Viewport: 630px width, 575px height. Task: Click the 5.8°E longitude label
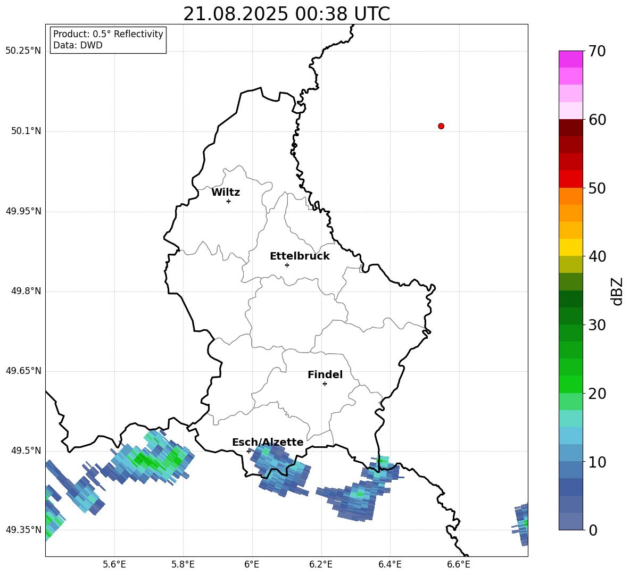pos(183,564)
